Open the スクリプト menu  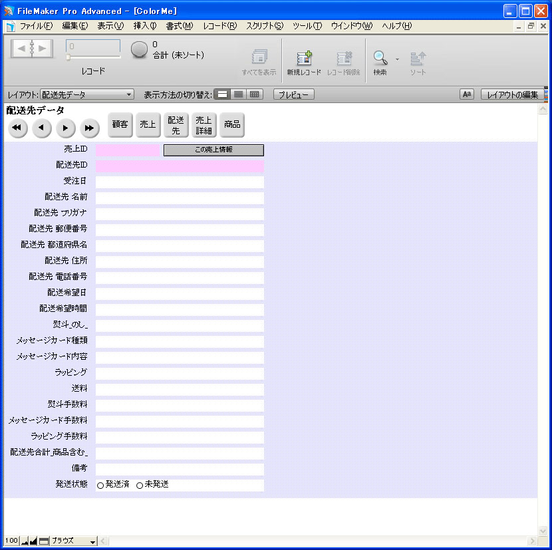click(265, 26)
